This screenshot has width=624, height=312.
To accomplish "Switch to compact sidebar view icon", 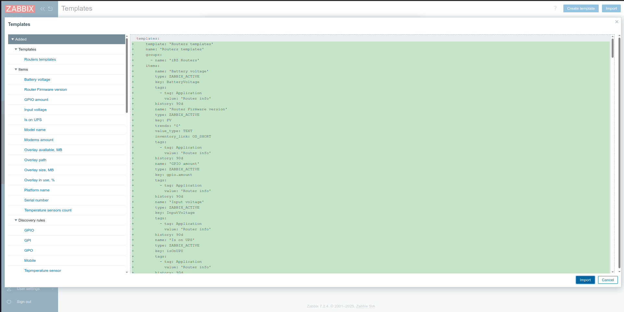I will pyautogui.click(x=50, y=9).
